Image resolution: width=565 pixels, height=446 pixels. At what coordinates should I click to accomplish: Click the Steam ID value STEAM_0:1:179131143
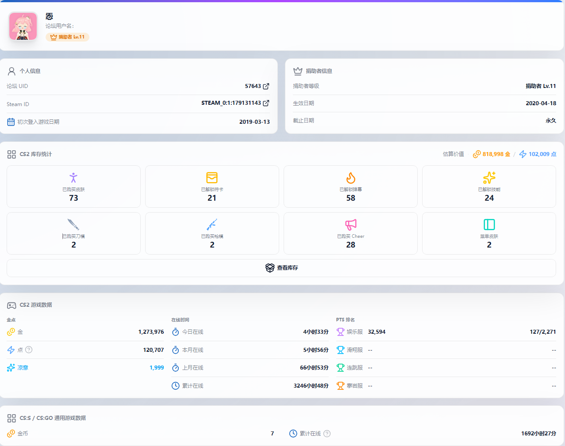pyautogui.click(x=231, y=103)
